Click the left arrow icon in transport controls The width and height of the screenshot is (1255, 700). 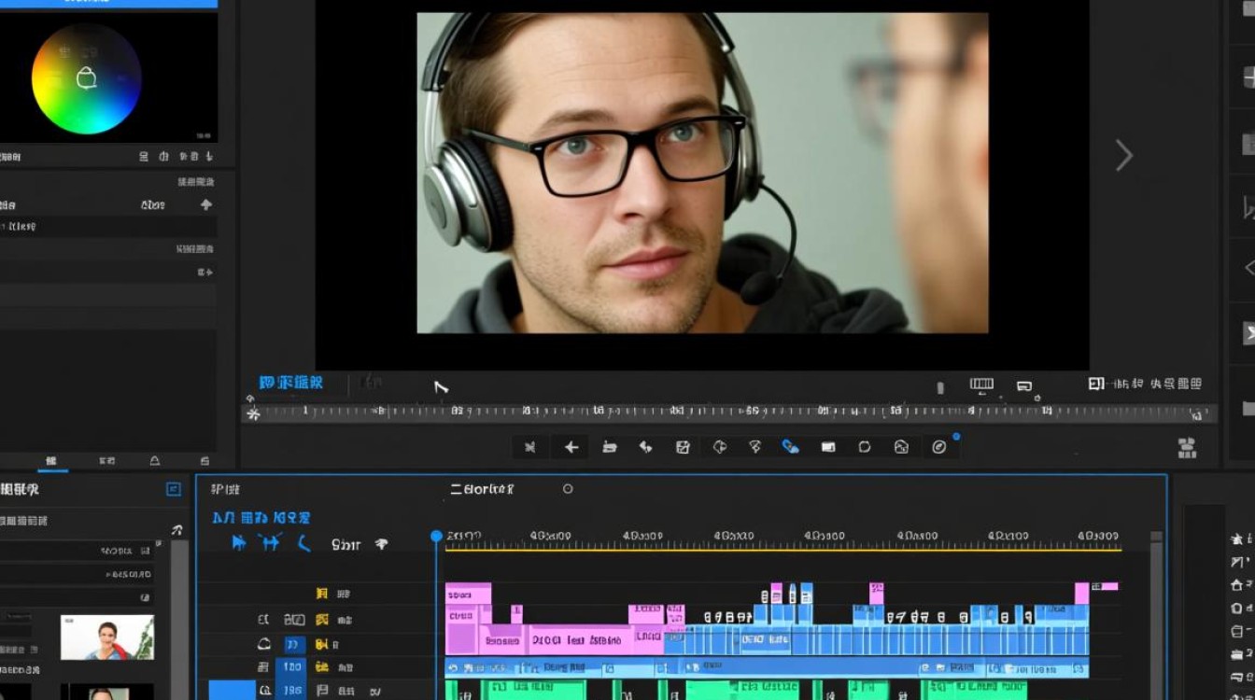click(x=571, y=447)
